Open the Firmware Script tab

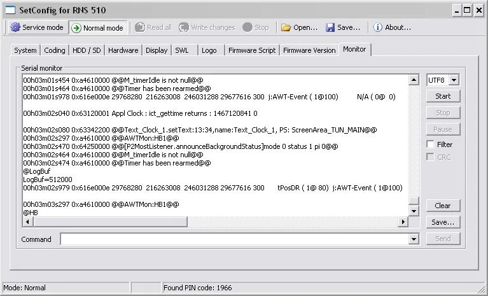coord(252,50)
